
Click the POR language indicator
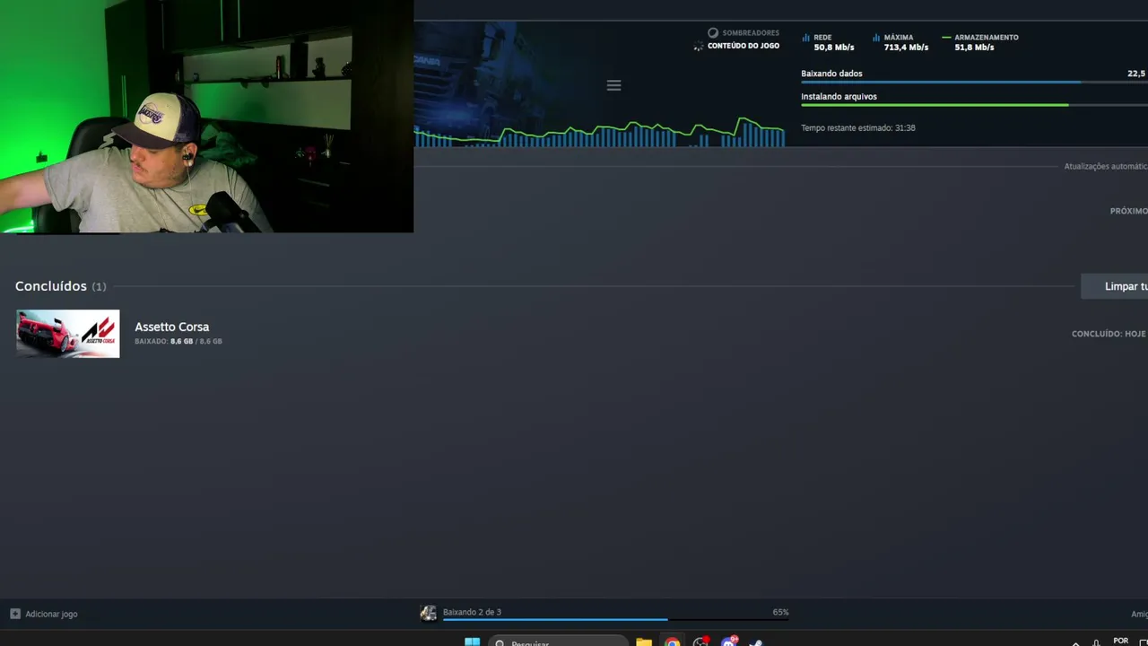tap(1120, 641)
